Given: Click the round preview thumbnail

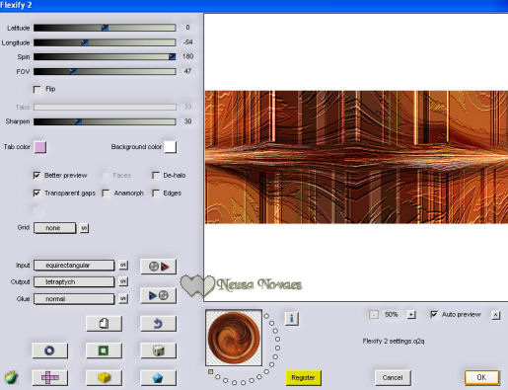Looking at the screenshot, I should (x=234, y=338).
